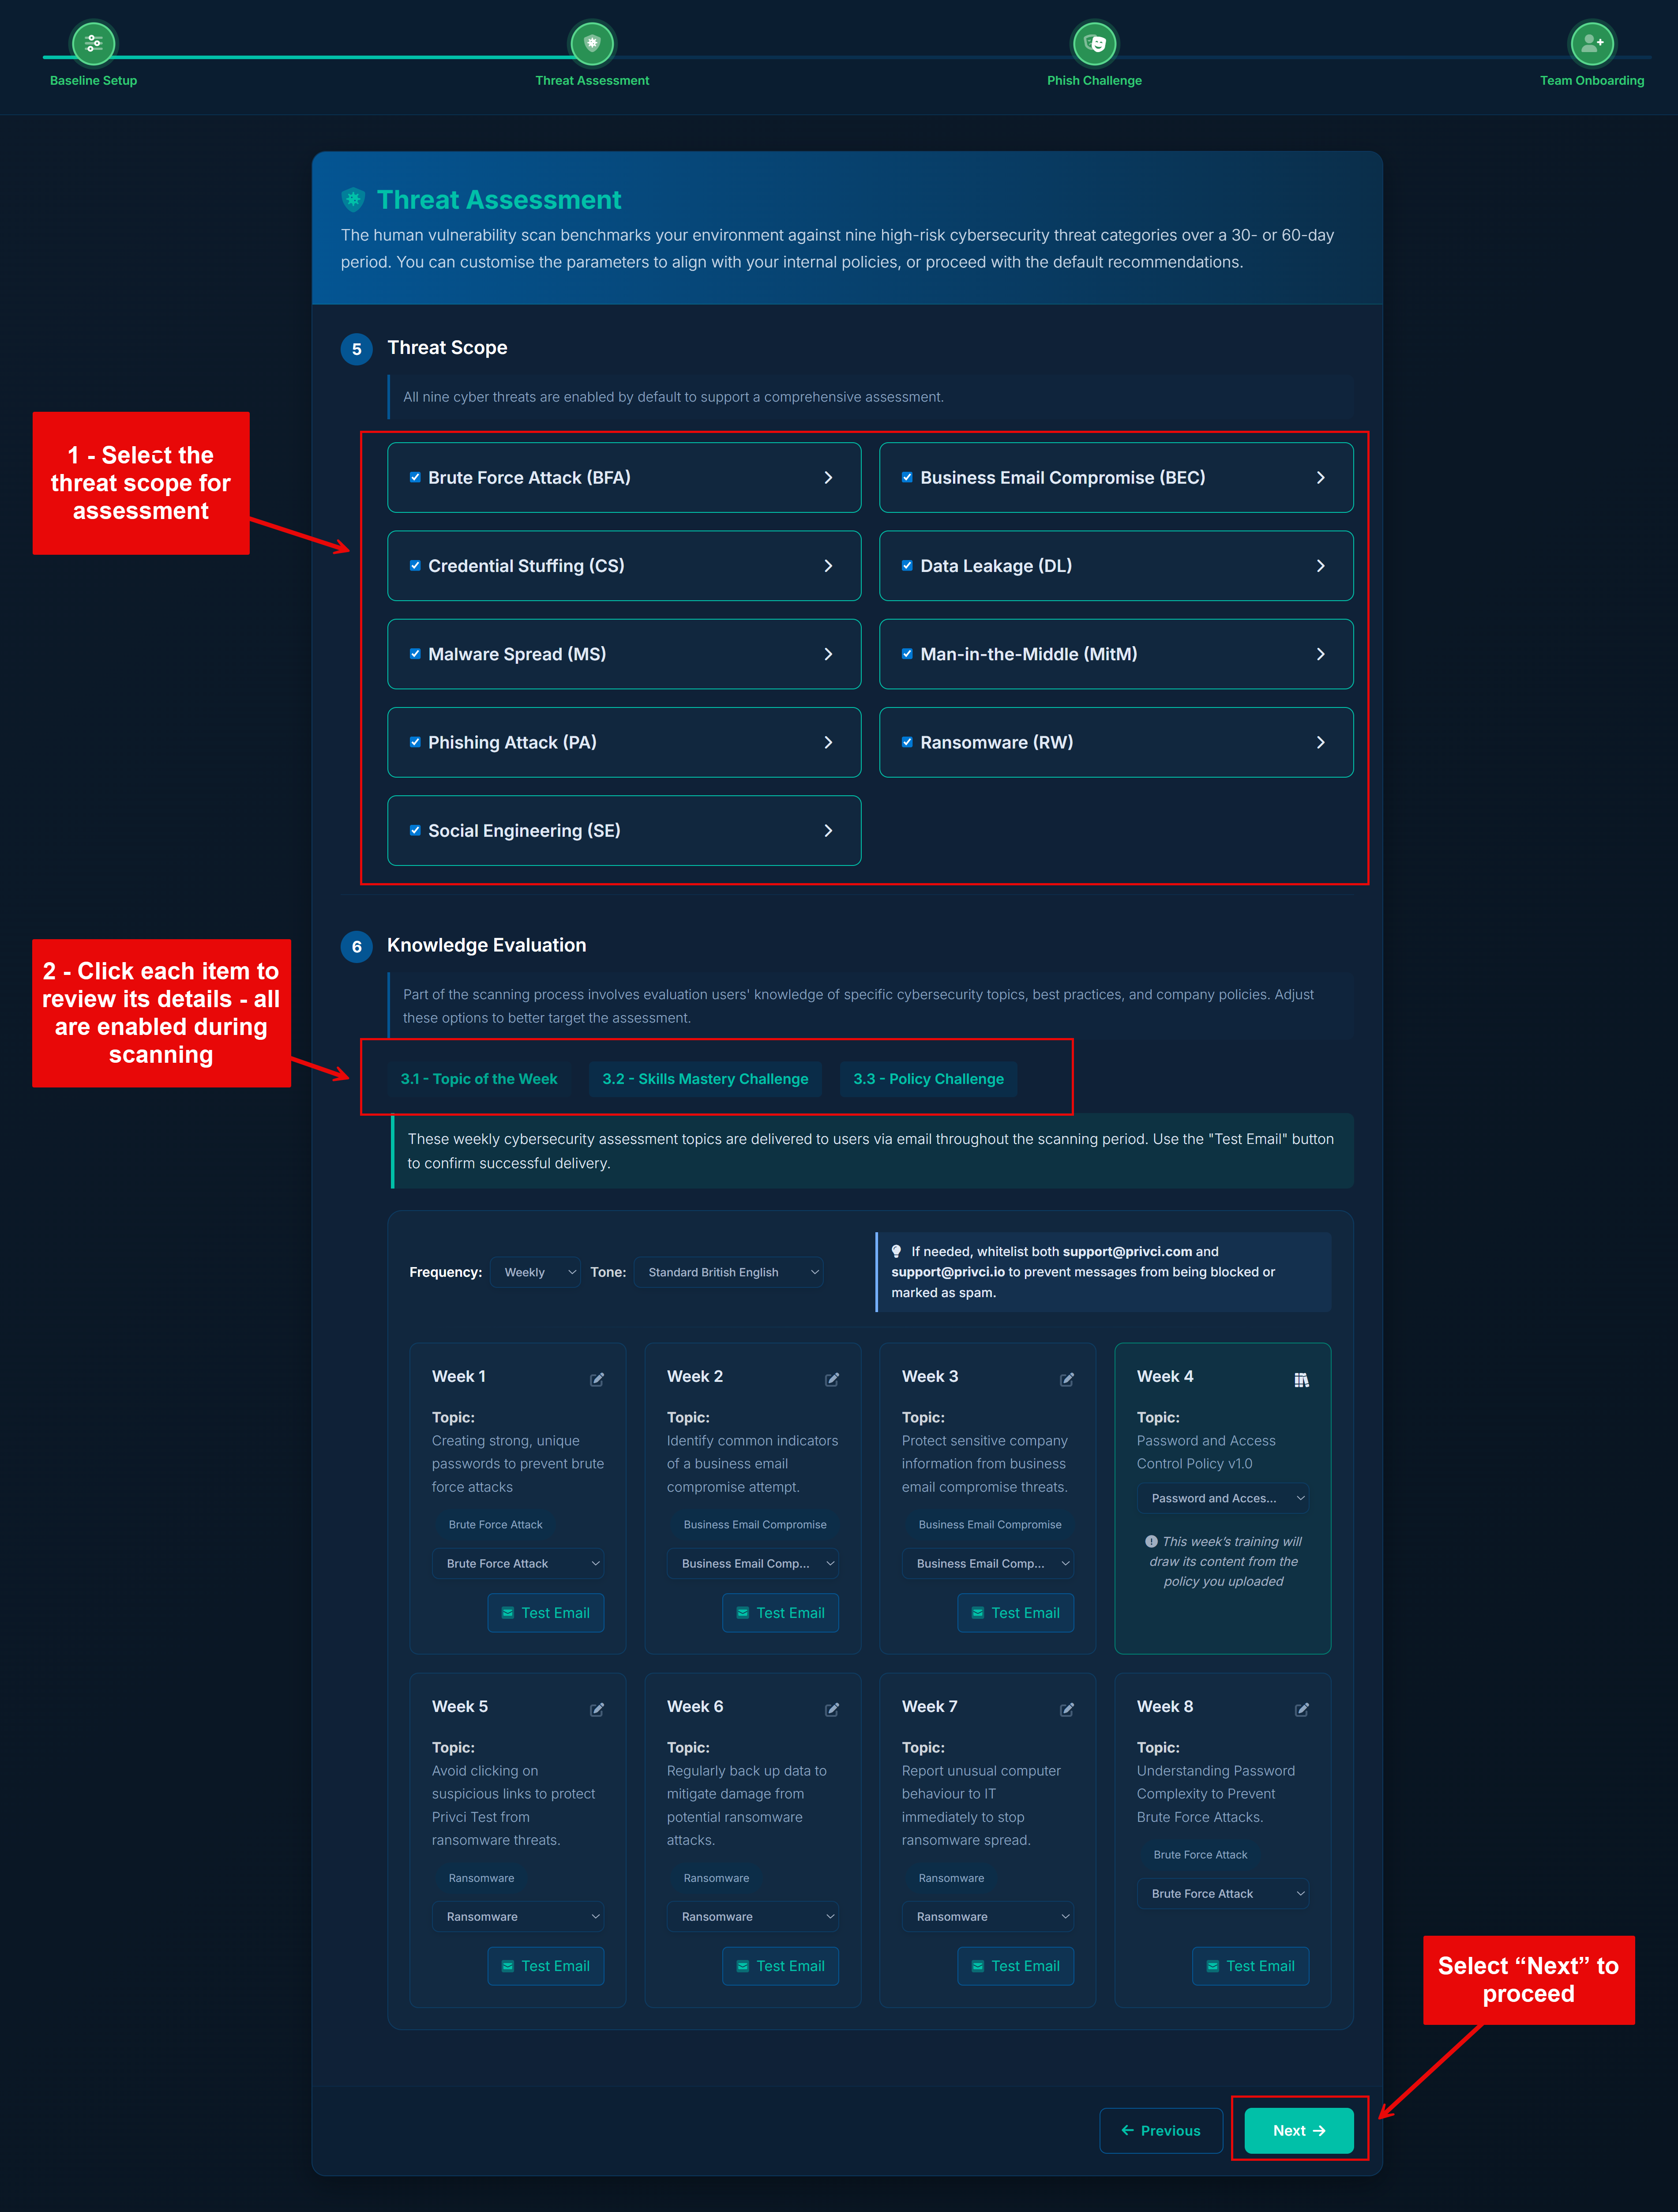Uncheck the Brute Force Attack (BFA) checkbox
The height and width of the screenshot is (2212, 1678).
[415, 477]
